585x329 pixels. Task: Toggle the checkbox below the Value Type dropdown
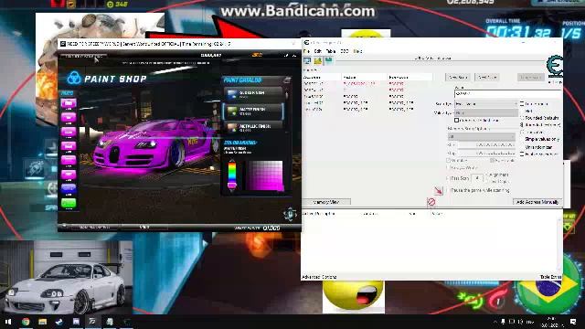coord(457,121)
